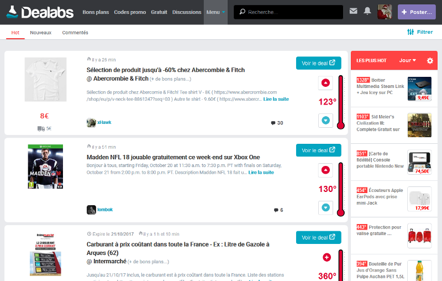Viewport: 442px width, 281px height.
Task: Open lombok user profile
Action: 105,209
